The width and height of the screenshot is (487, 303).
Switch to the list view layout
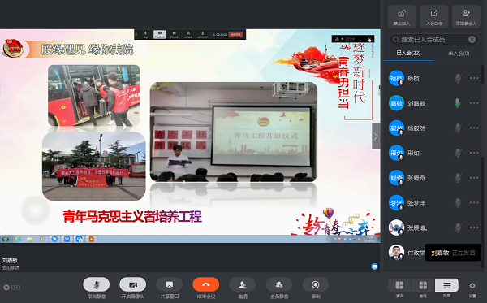tap(446, 285)
